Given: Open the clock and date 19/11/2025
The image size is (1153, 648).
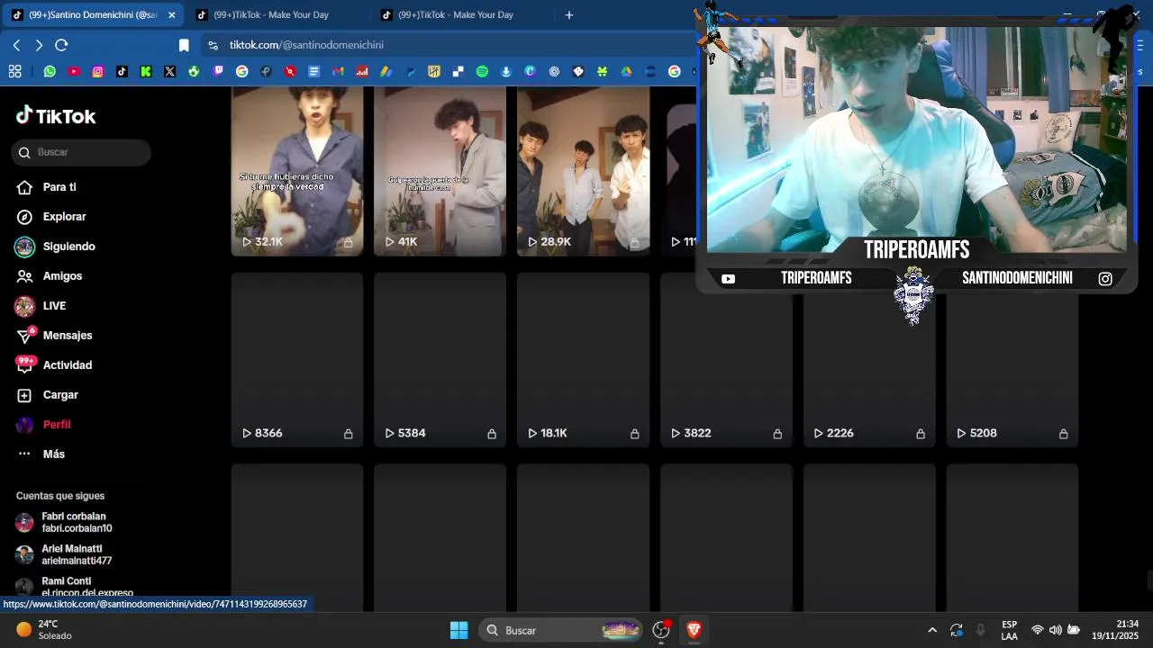Looking at the screenshot, I should (x=1115, y=630).
